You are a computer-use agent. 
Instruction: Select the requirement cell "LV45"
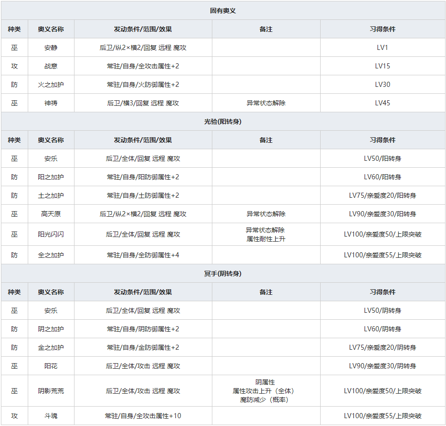tap(383, 103)
